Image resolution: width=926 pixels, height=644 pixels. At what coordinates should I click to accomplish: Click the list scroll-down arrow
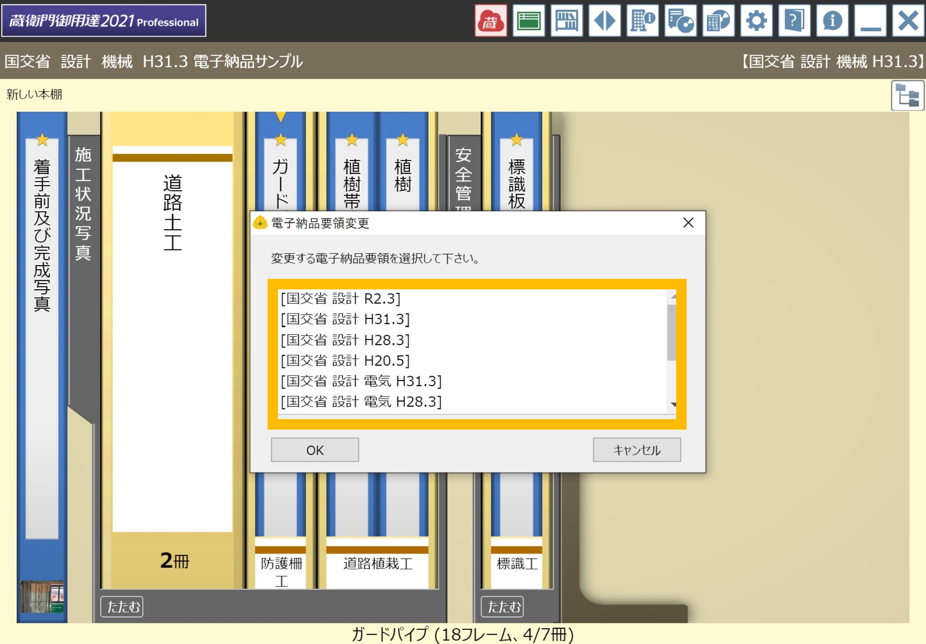tap(672, 405)
